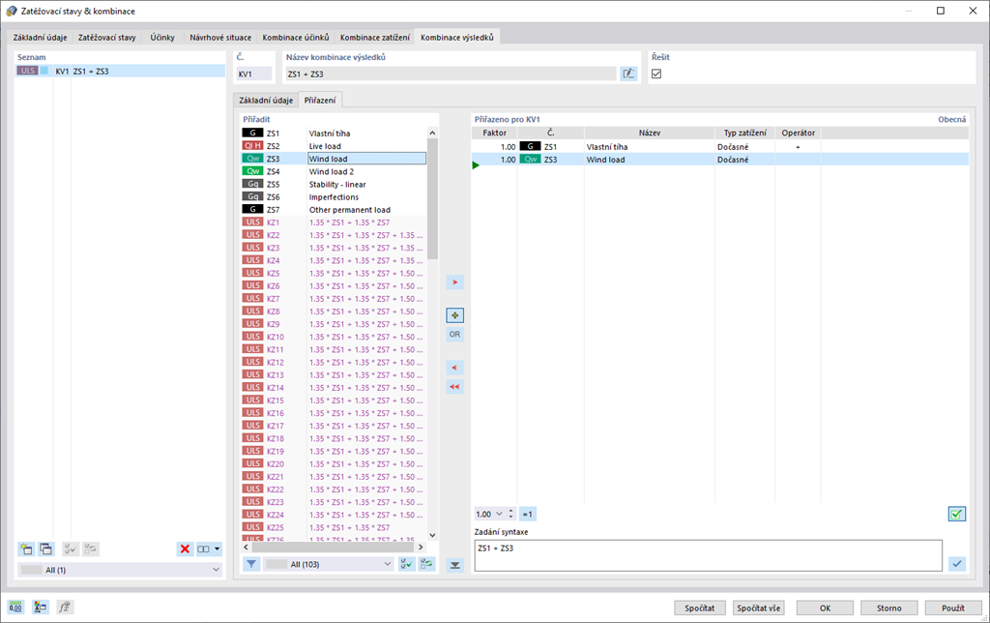Click the Přiřadit list scroll-down arrow

(432, 535)
